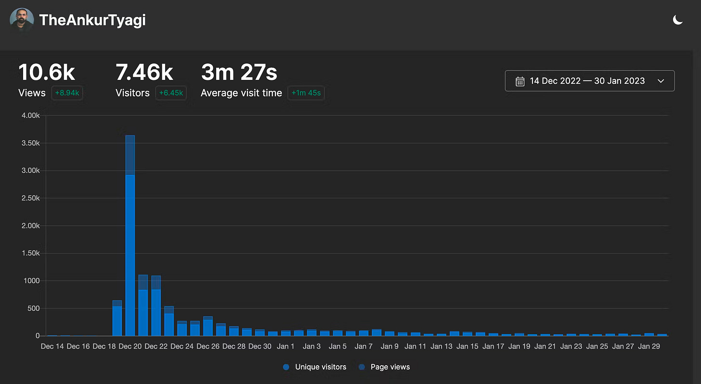Click the tallest bar for Dec 20

coord(130,235)
